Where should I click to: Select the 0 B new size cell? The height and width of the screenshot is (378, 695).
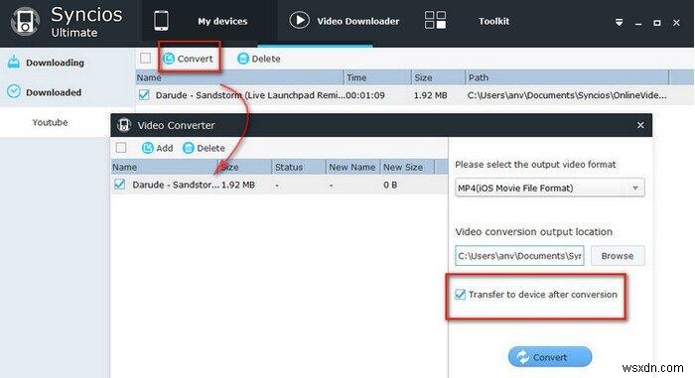[x=390, y=185]
